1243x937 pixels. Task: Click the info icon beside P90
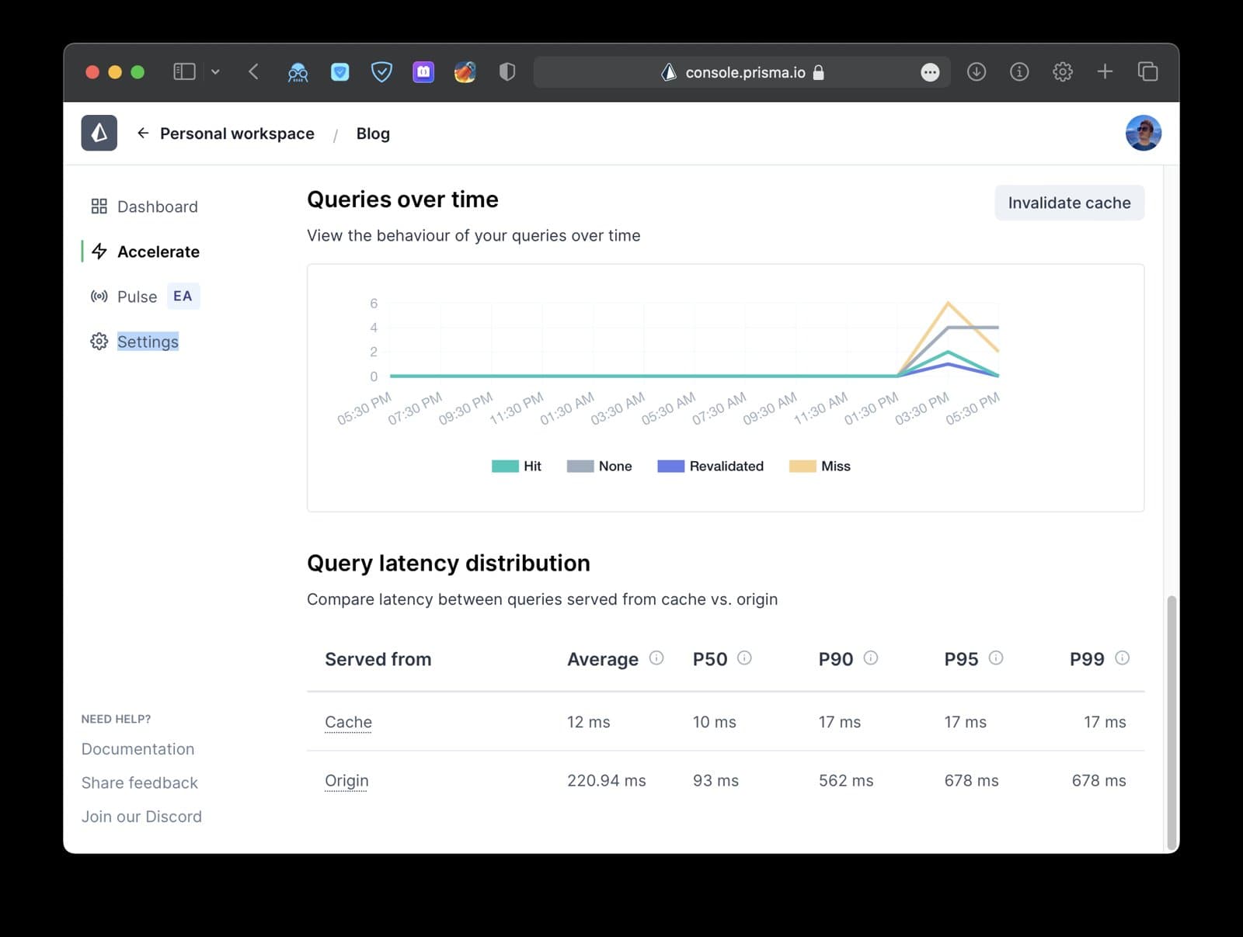click(x=871, y=658)
